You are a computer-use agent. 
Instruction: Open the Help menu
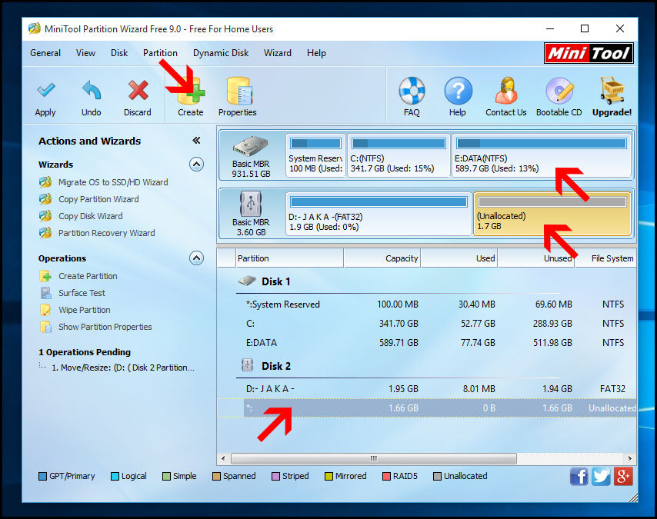[316, 53]
